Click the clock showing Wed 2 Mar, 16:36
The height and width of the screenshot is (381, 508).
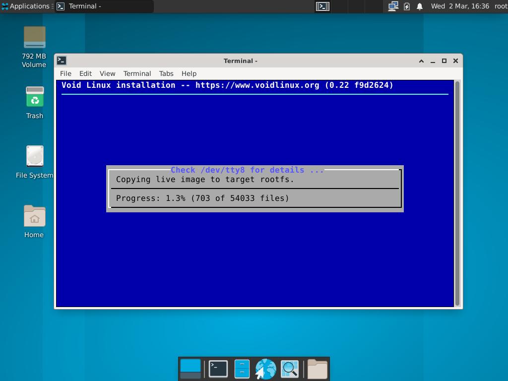coord(460,6)
